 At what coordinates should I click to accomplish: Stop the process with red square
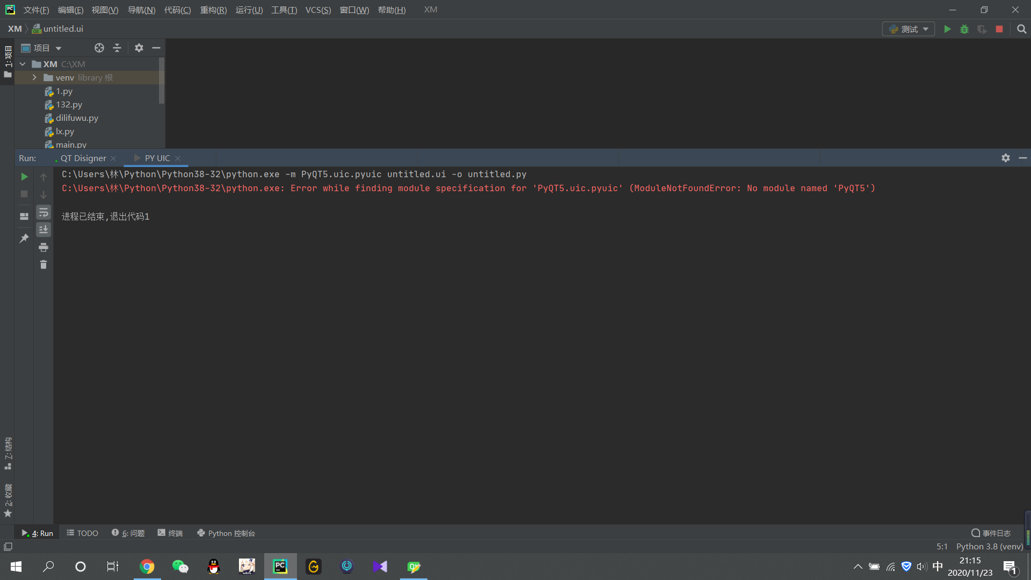999,29
